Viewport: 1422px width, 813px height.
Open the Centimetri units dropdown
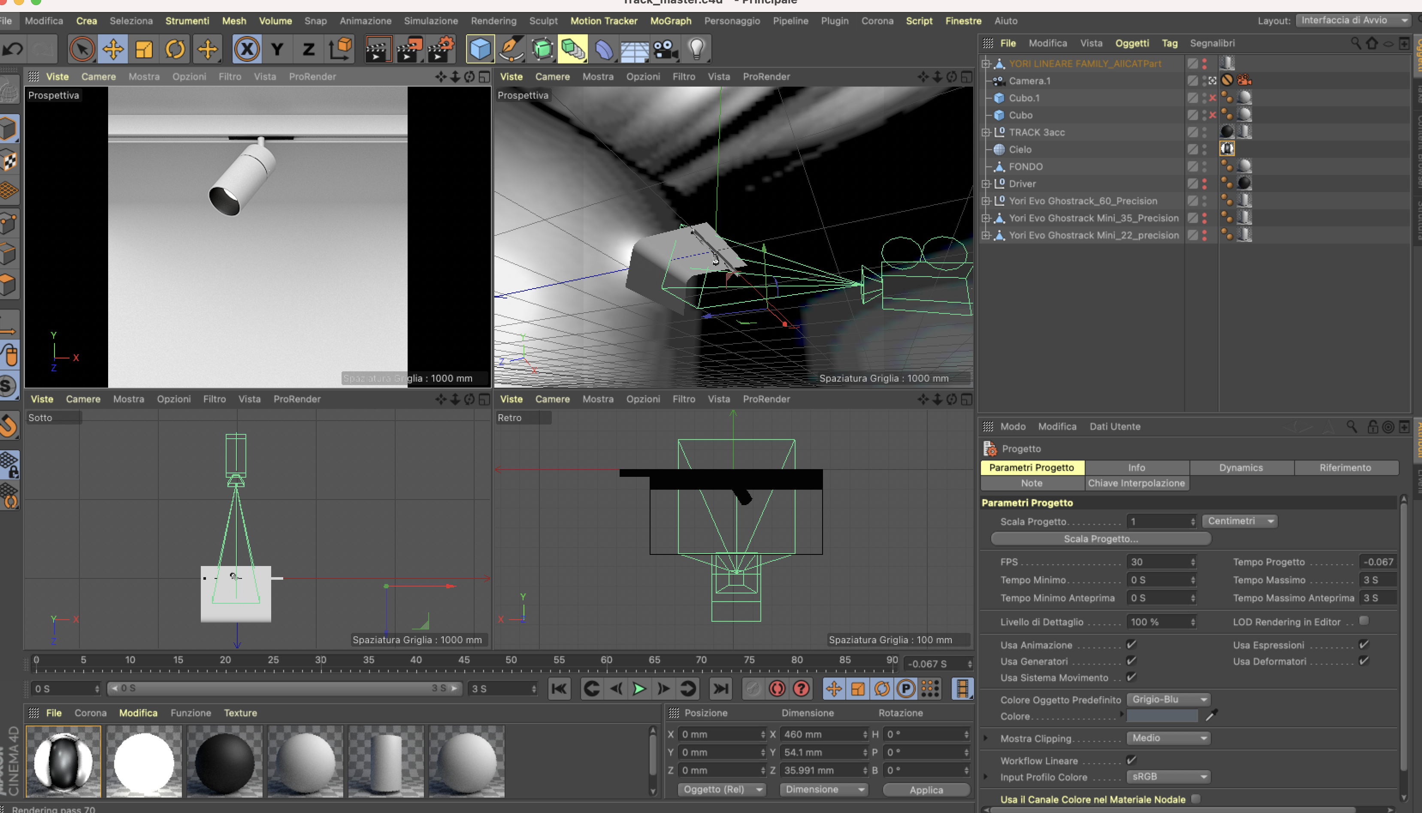[1239, 521]
